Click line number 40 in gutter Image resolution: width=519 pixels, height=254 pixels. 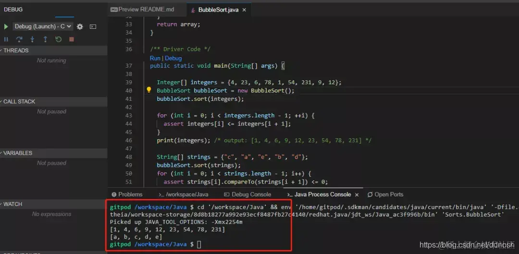(129, 91)
